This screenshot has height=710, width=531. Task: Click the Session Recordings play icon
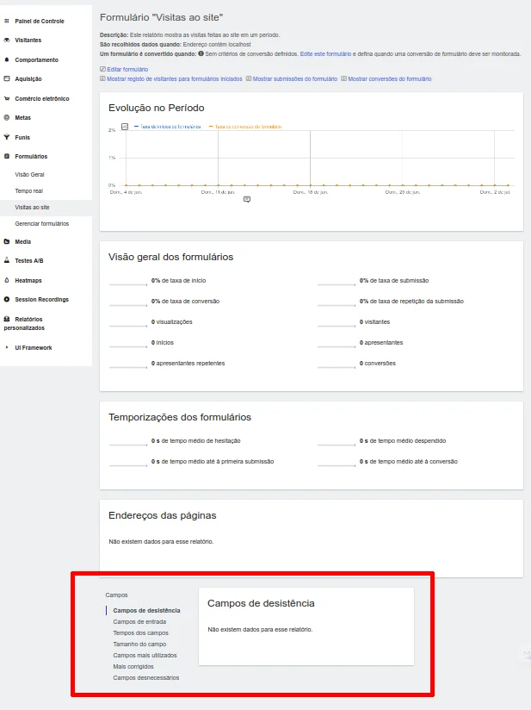pos(7,300)
